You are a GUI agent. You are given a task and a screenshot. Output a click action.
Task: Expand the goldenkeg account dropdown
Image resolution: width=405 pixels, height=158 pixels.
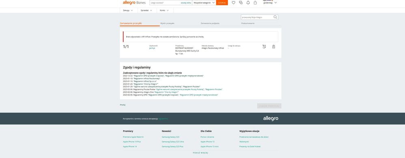click(270, 2)
